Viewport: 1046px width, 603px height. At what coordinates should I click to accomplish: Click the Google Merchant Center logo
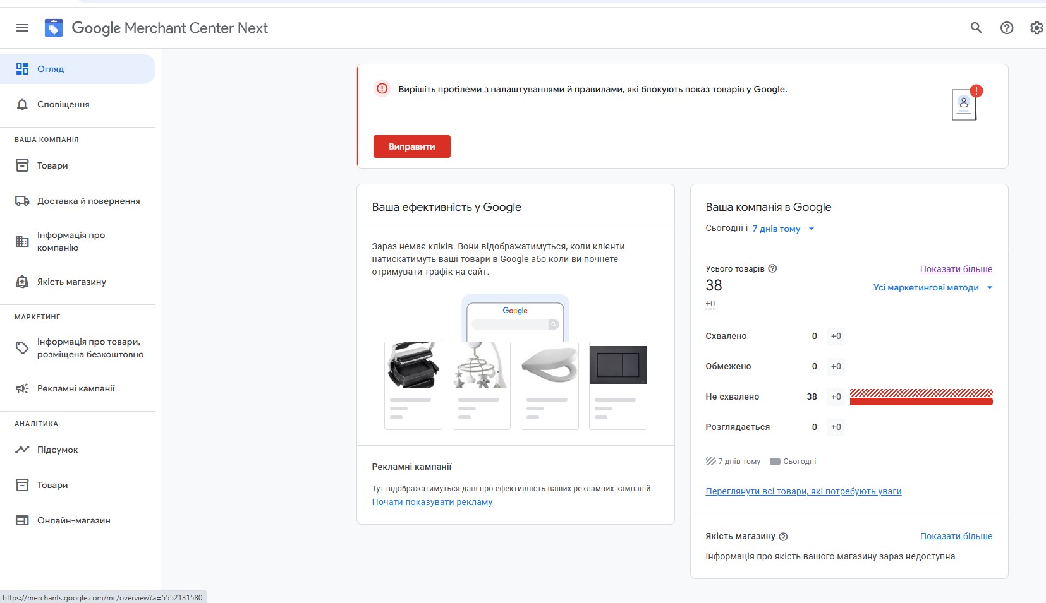[54, 28]
